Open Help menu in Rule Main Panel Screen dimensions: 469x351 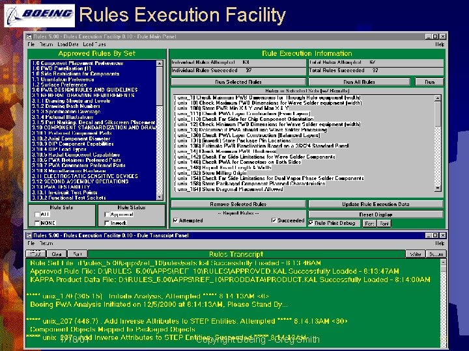(x=440, y=44)
